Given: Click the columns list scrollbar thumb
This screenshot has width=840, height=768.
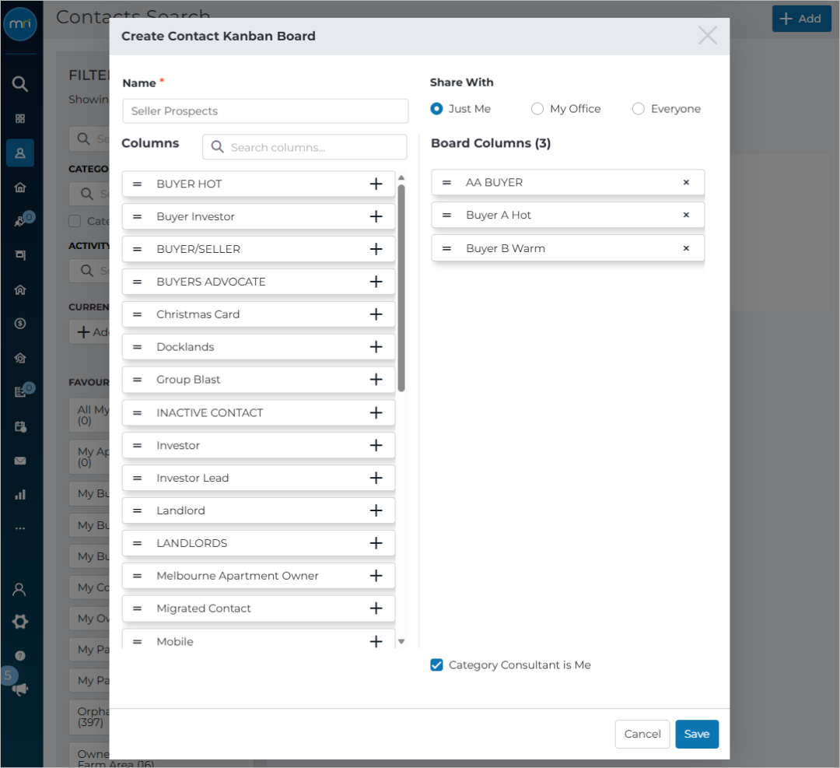Looking at the screenshot, I should tap(401, 288).
